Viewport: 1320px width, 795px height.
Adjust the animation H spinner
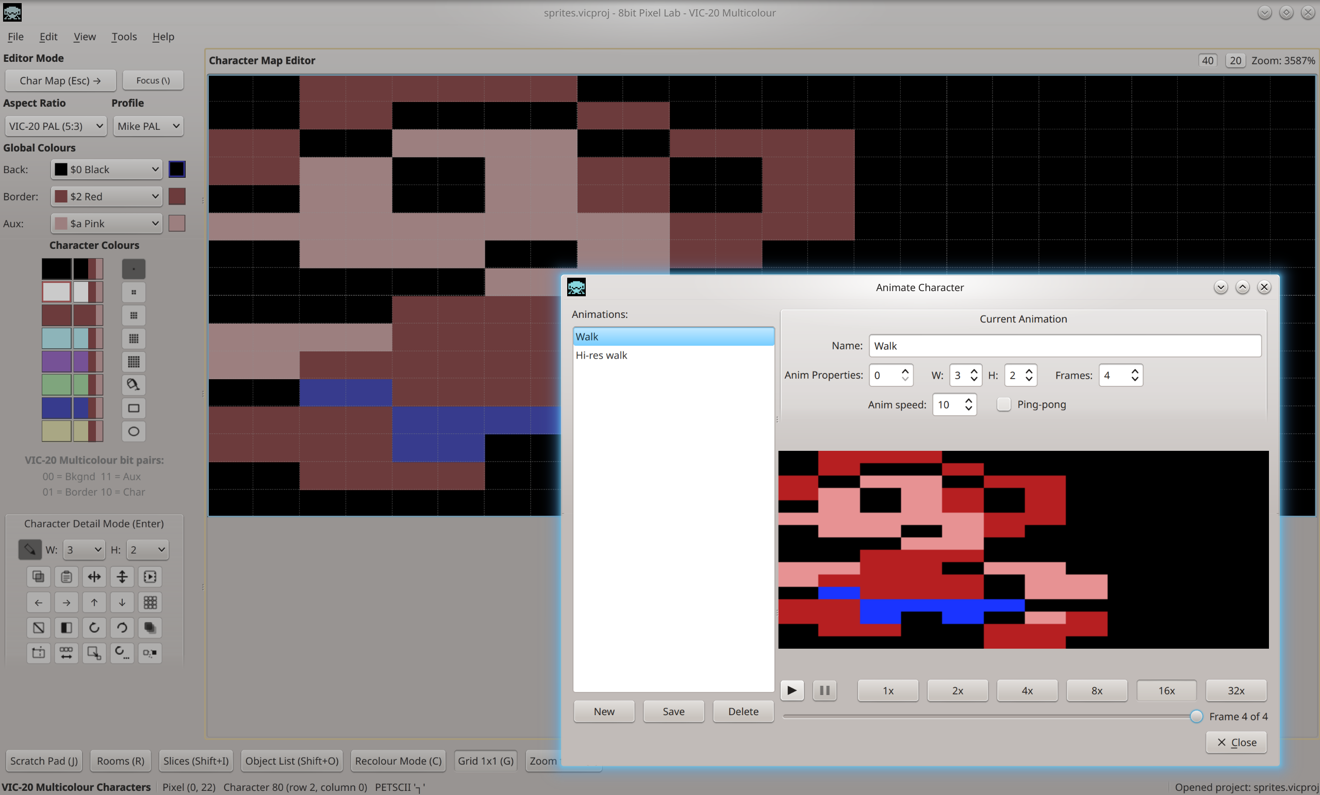1020,375
